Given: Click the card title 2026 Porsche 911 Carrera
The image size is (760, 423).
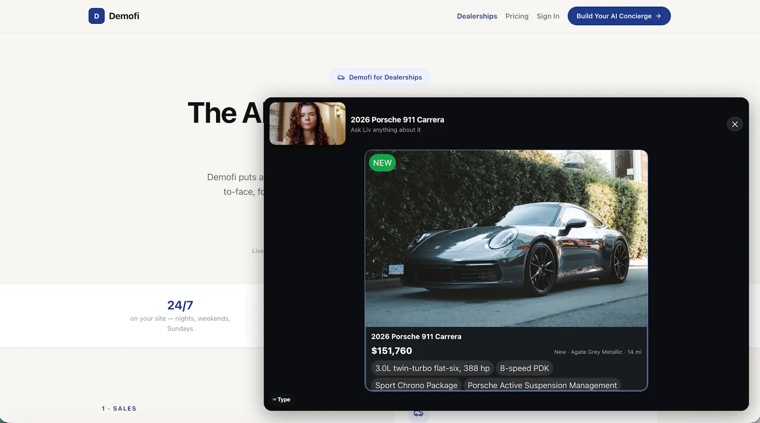Looking at the screenshot, I should pos(416,336).
